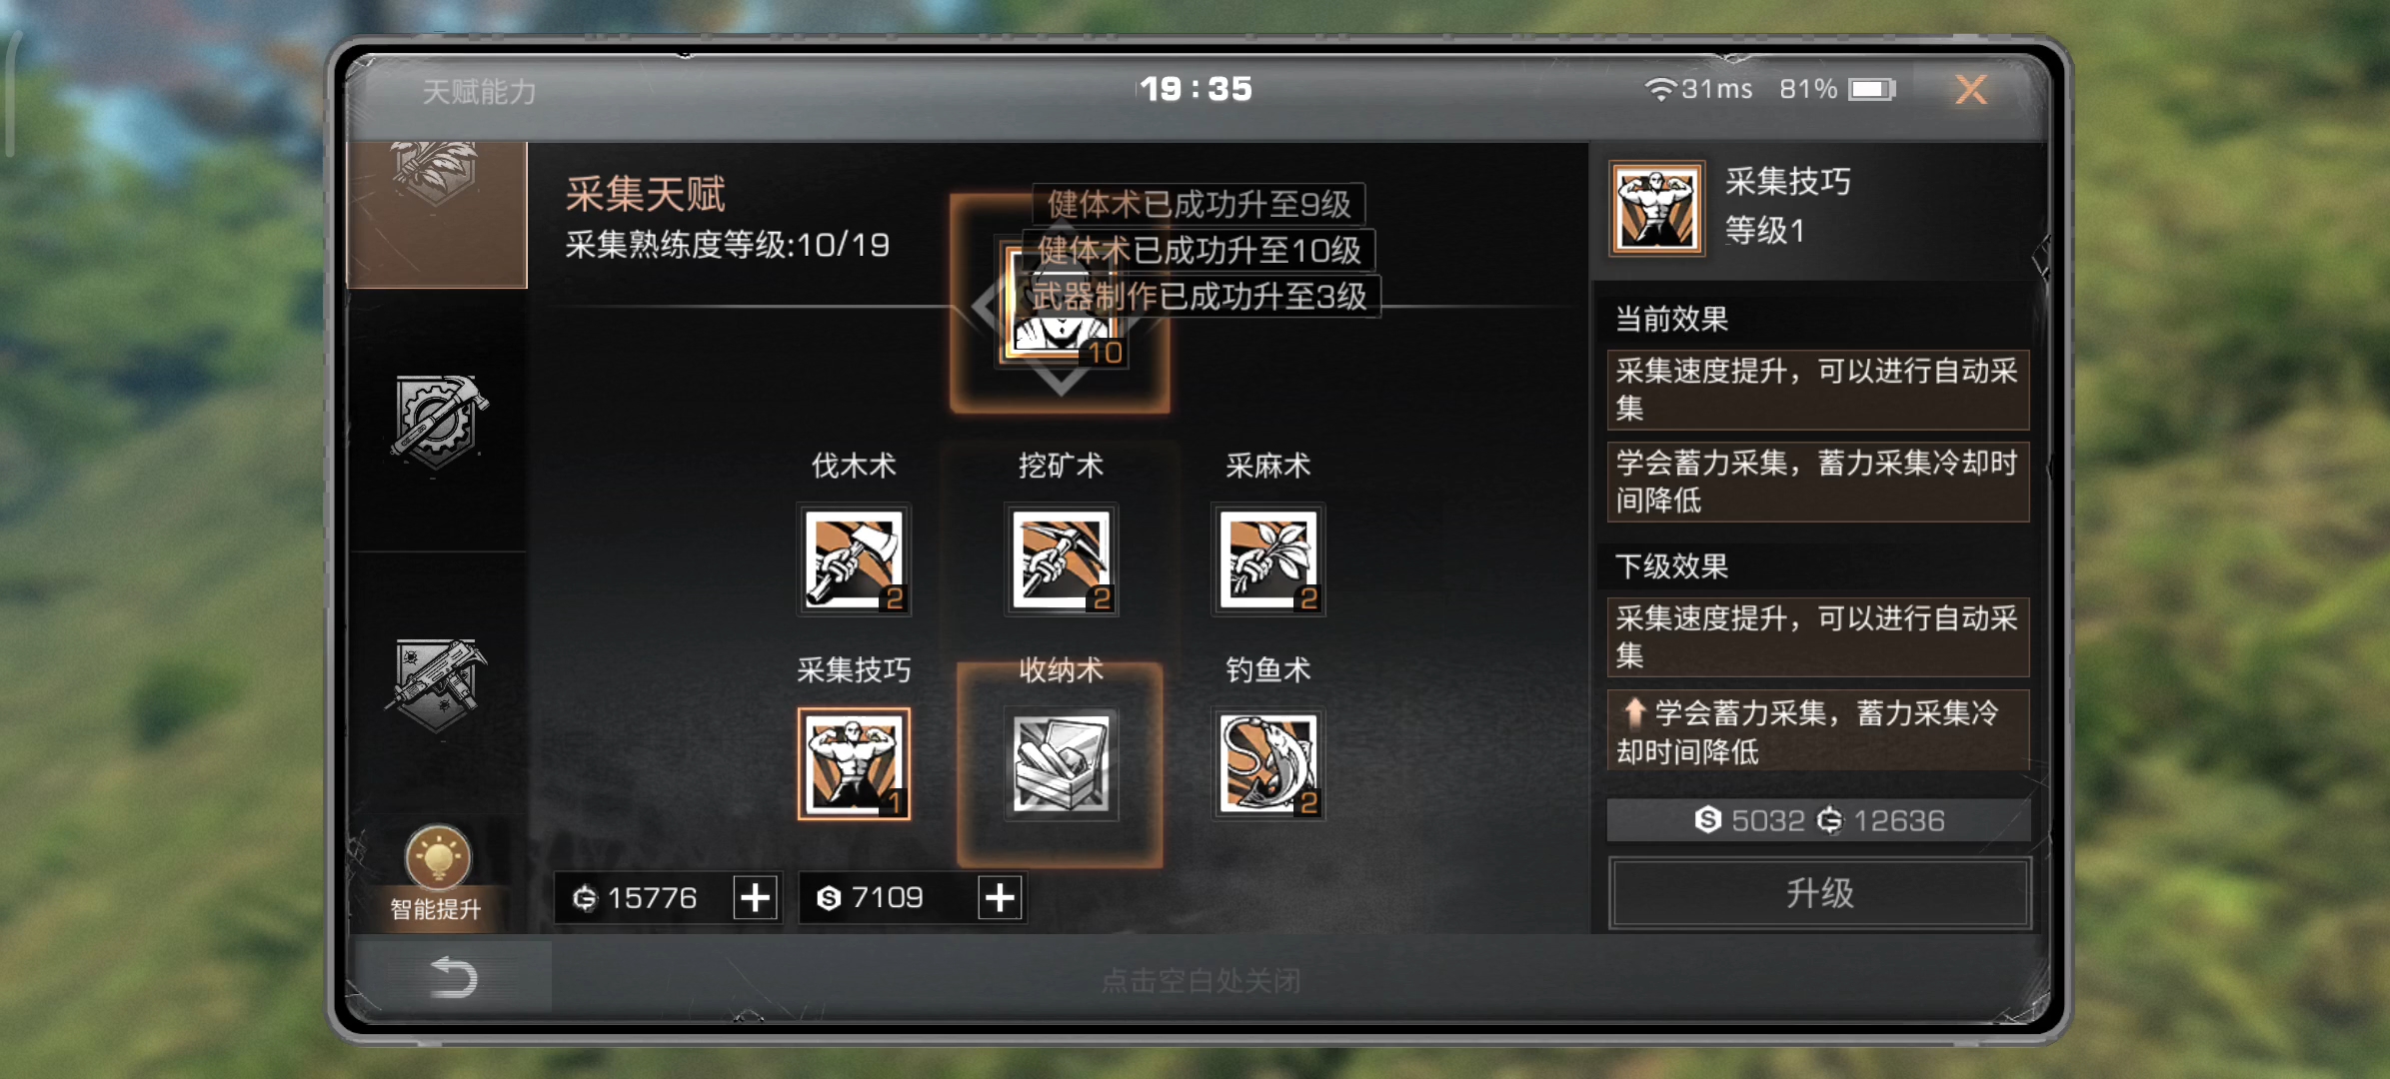2390x1079 pixels.
Task: Select the 采集技巧 muscleman skill icon
Action: [x=854, y=764]
